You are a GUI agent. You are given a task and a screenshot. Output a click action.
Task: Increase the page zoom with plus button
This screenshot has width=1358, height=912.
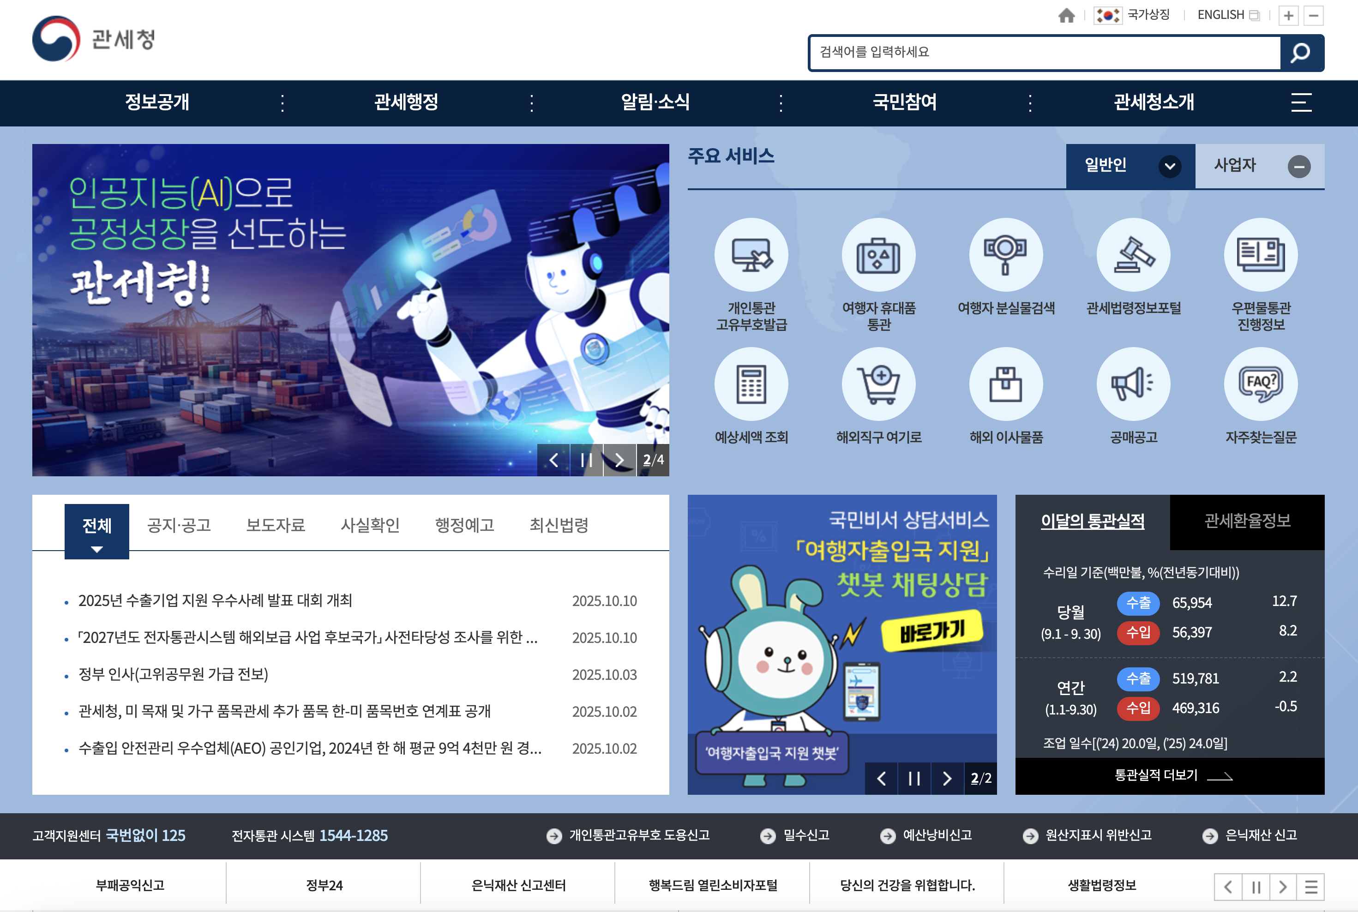pyautogui.click(x=1288, y=16)
